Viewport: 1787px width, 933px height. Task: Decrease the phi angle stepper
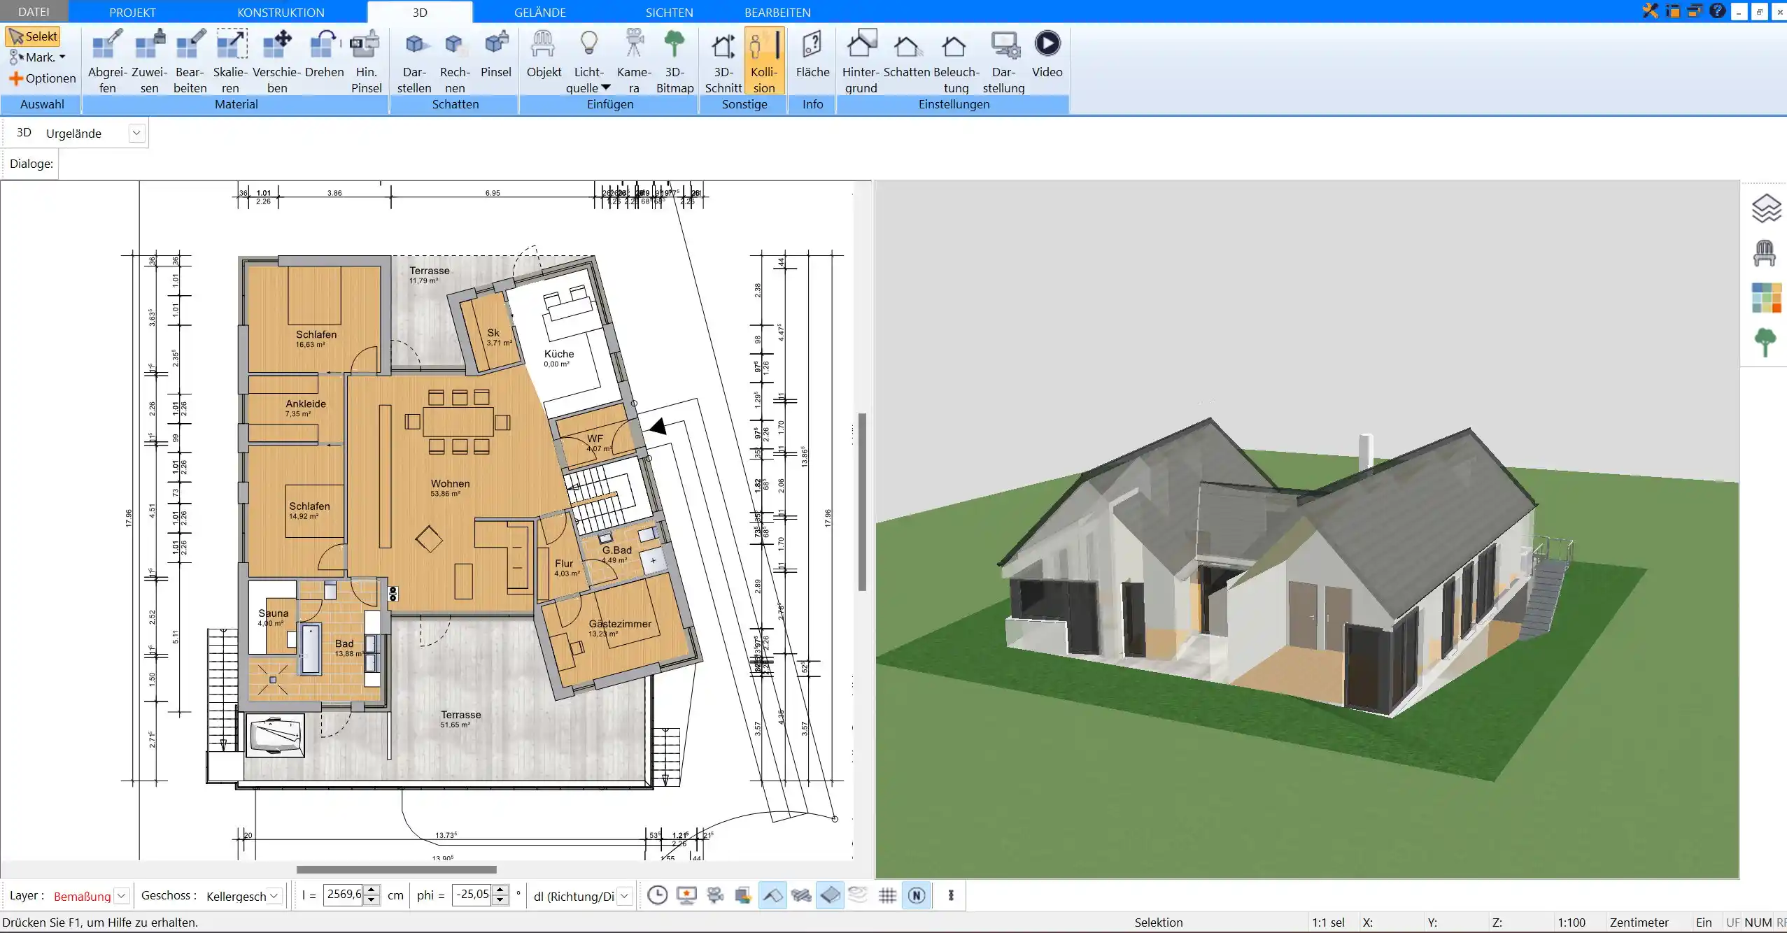tap(500, 900)
